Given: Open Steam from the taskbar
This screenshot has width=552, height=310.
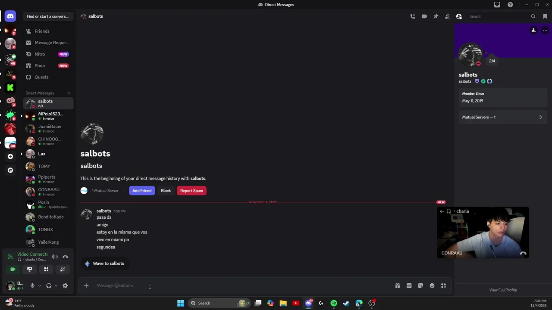Looking at the screenshot, I should click(346, 303).
